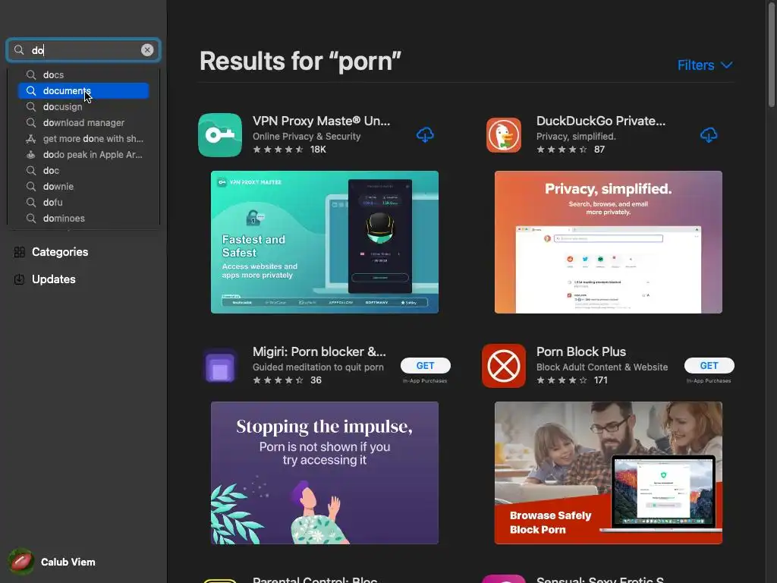Focus the App Store search input field
777x583 pixels.
[83, 50]
